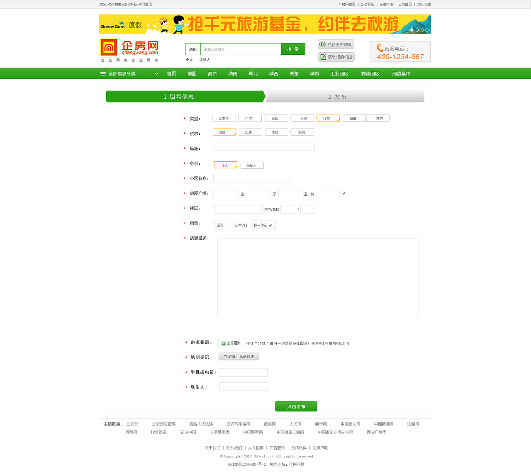This screenshot has height=474, width=531.
Task: Select the first banner carousel dot
Action: [412, 30]
